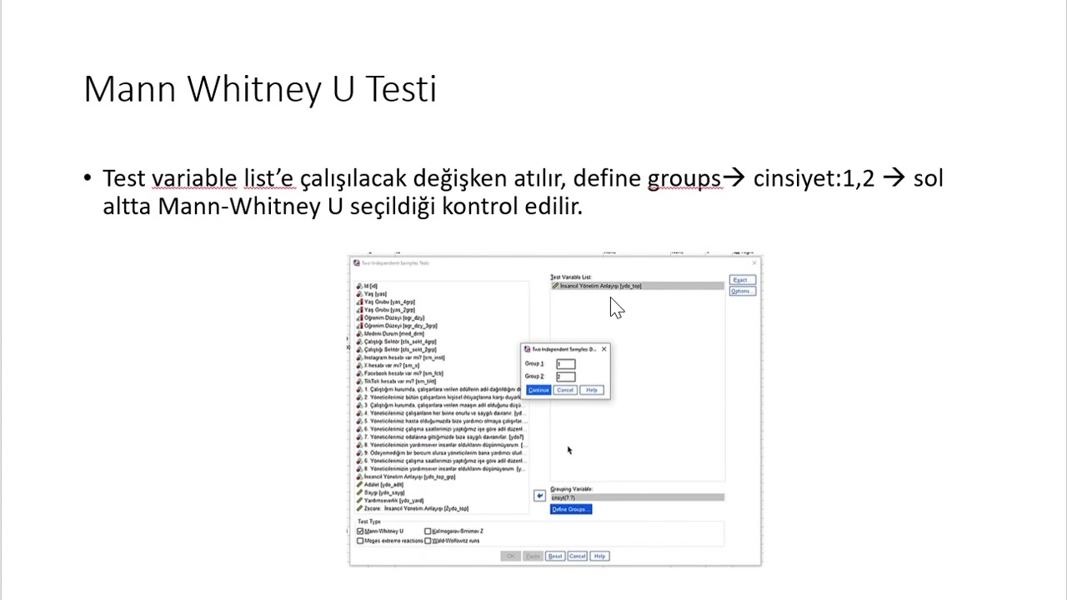Select Çalıştığı Sektör [cls_sekt_2grp] variable
Viewport: 1067px width, 600px height.
[397, 349]
